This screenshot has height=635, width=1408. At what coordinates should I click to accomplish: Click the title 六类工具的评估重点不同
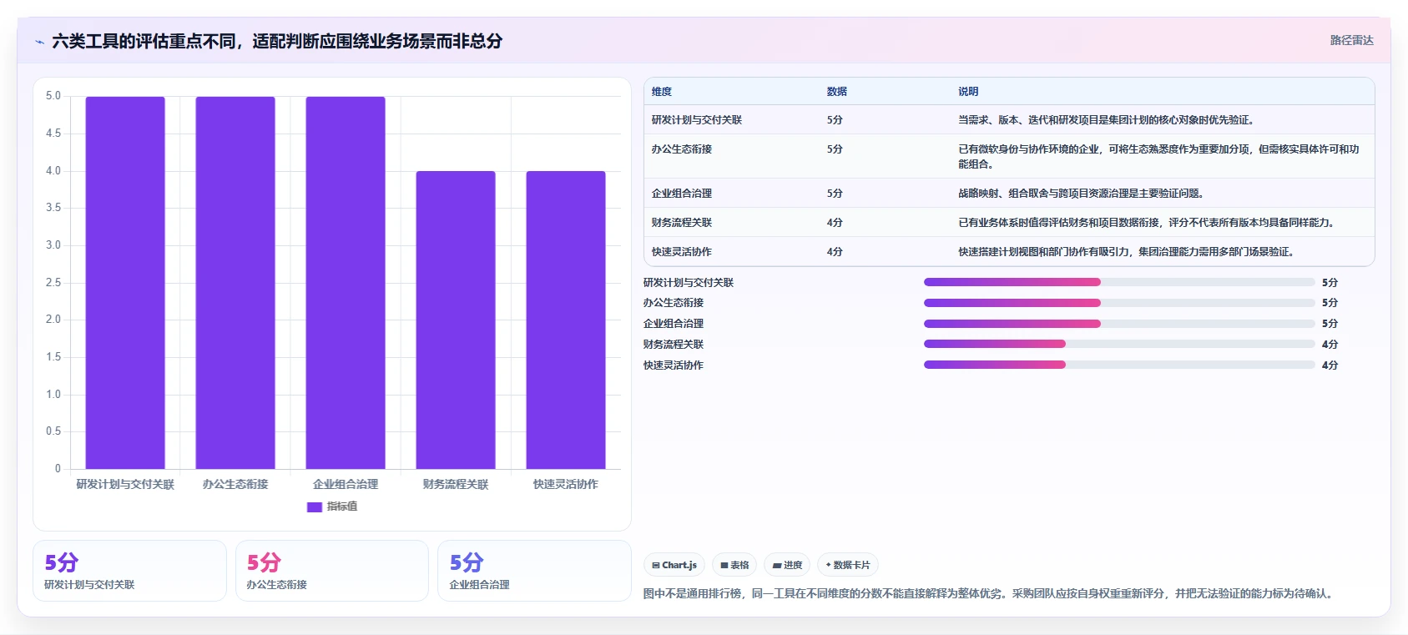coord(277,41)
